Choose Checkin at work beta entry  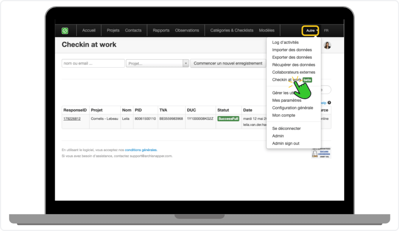(x=292, y=80)
